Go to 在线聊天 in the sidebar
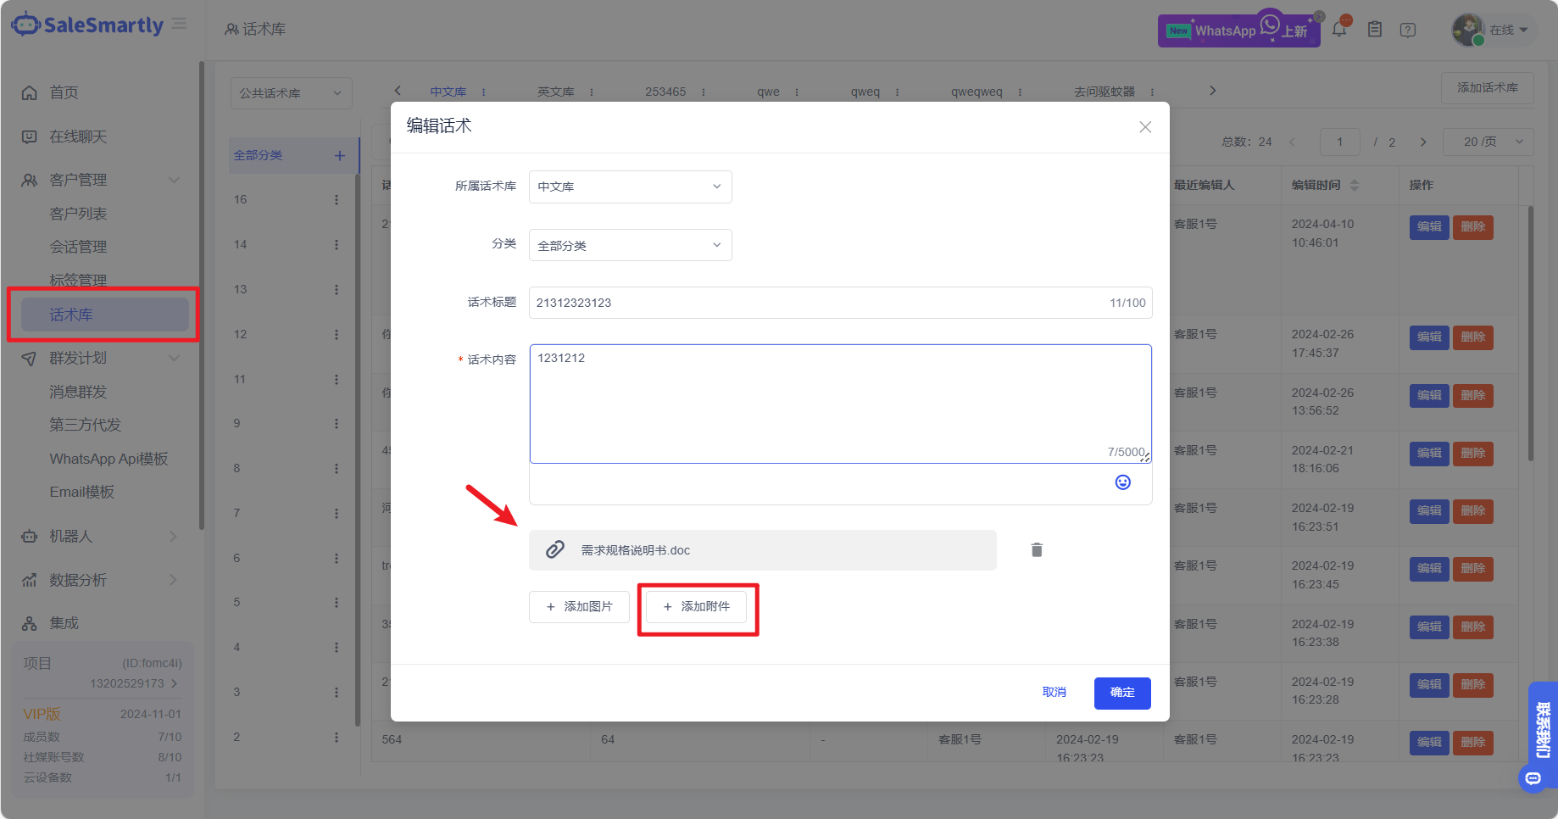Screen dimensions: 1558x819 (78, 136)
